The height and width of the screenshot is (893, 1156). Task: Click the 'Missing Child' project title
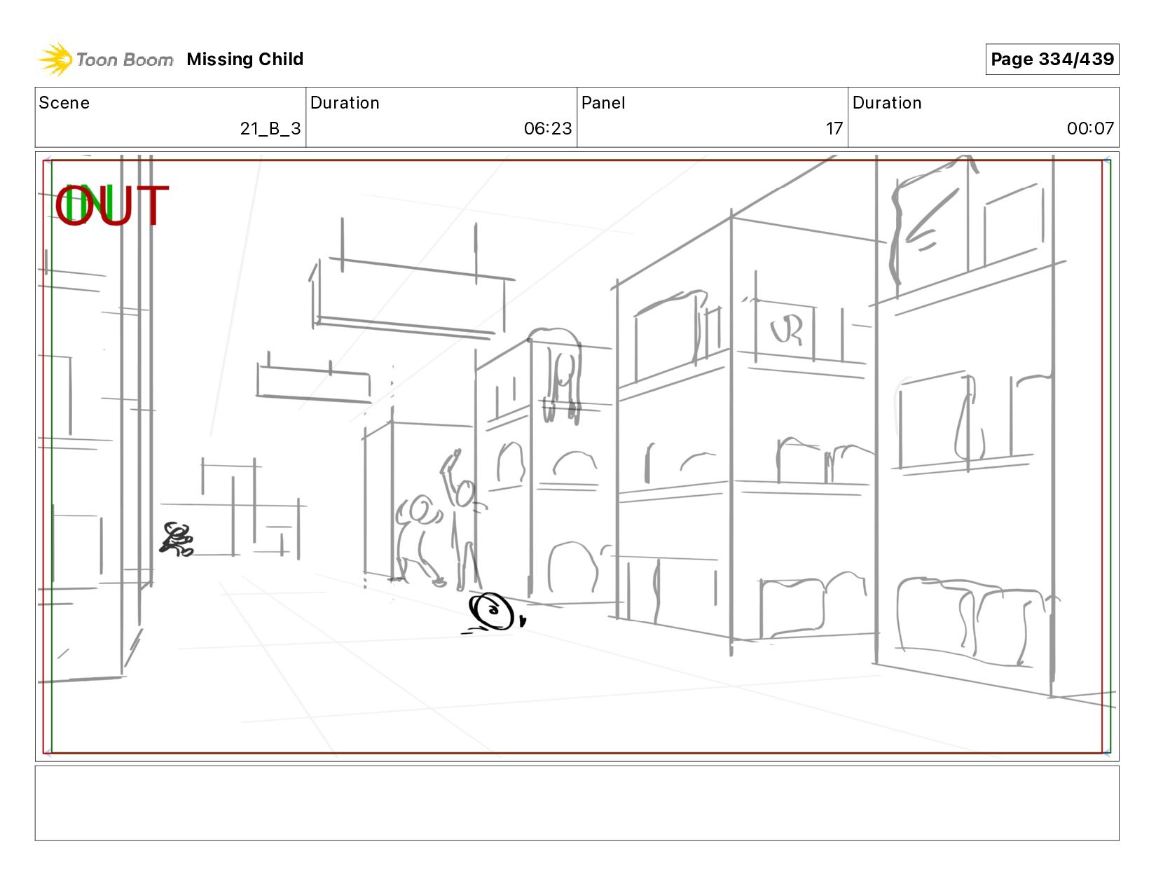click(245, 60)
